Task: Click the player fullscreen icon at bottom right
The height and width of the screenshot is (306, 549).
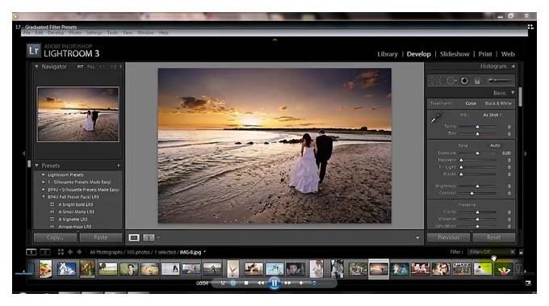Action: (528, 283)
